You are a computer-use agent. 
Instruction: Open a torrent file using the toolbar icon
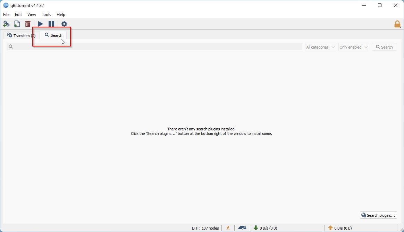[x=17, y=24]
